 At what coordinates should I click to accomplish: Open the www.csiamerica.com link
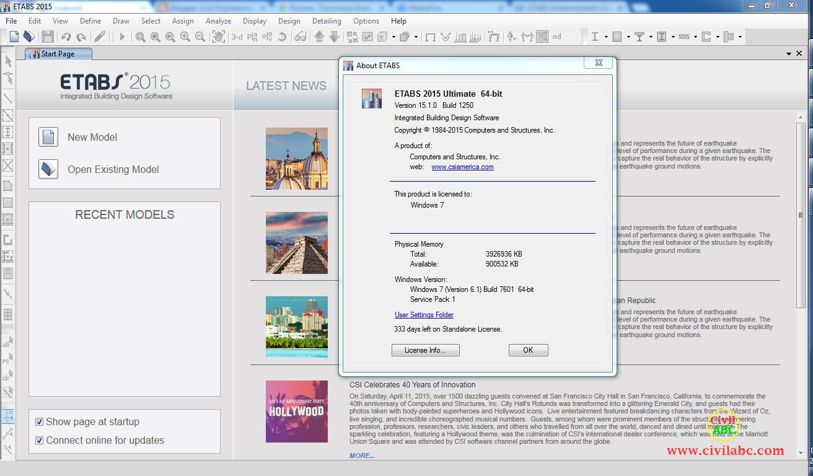pyautogui.click(x=462, y=167)
